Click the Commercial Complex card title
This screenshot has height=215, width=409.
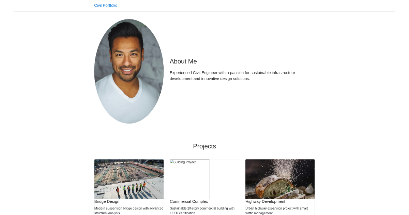click(x=189, y=201)
